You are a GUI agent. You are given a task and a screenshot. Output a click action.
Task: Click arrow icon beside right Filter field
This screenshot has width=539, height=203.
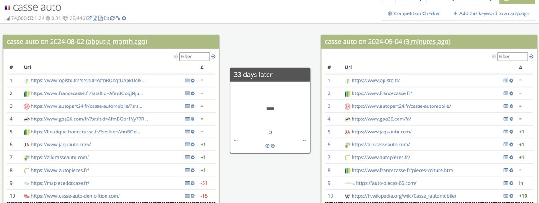531,57
